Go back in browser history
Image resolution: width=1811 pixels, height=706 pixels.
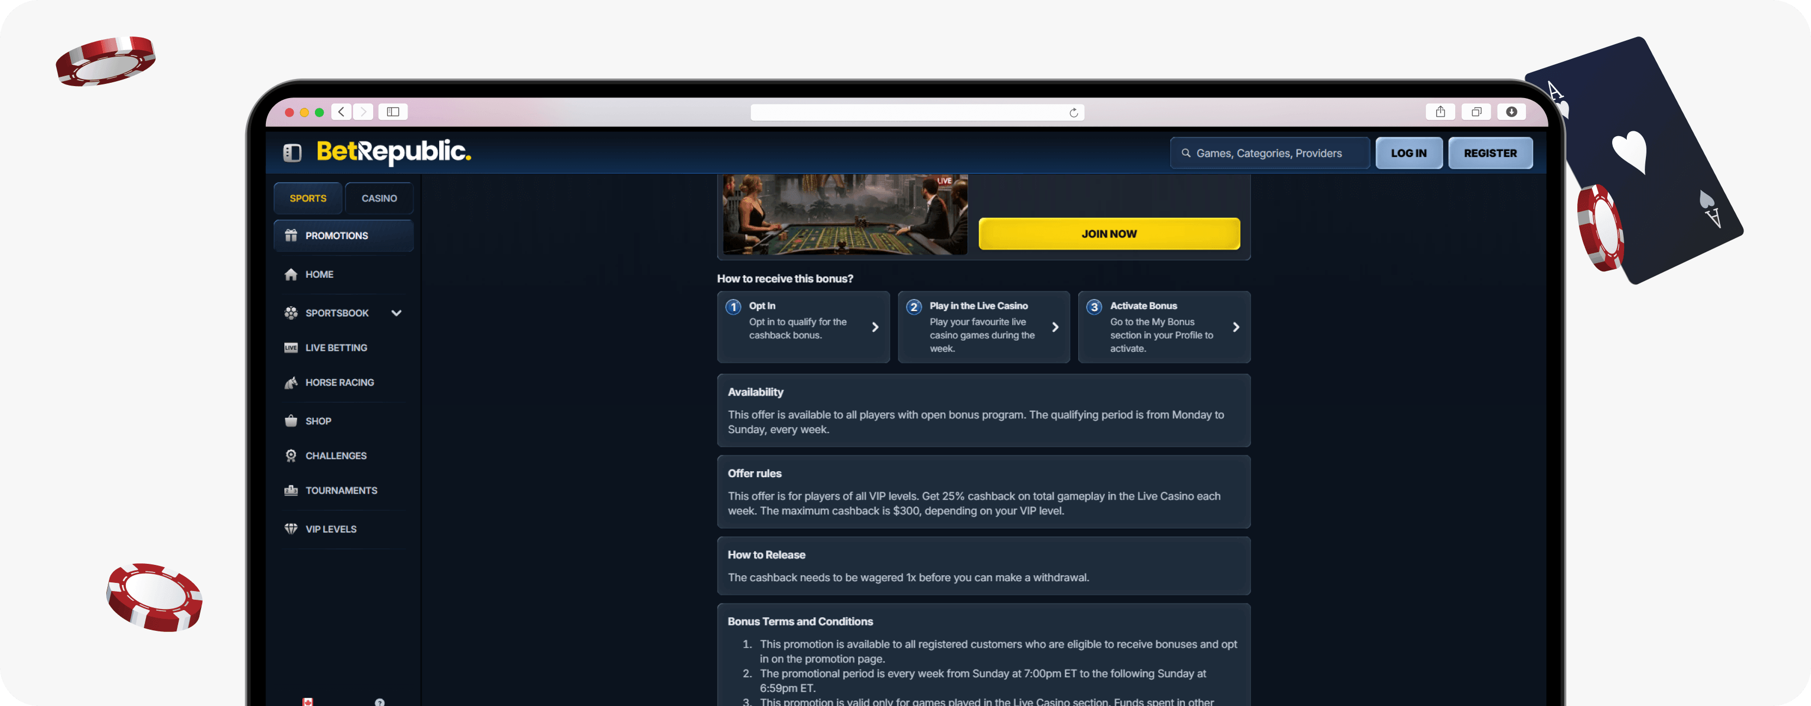[x=342, y=112]
